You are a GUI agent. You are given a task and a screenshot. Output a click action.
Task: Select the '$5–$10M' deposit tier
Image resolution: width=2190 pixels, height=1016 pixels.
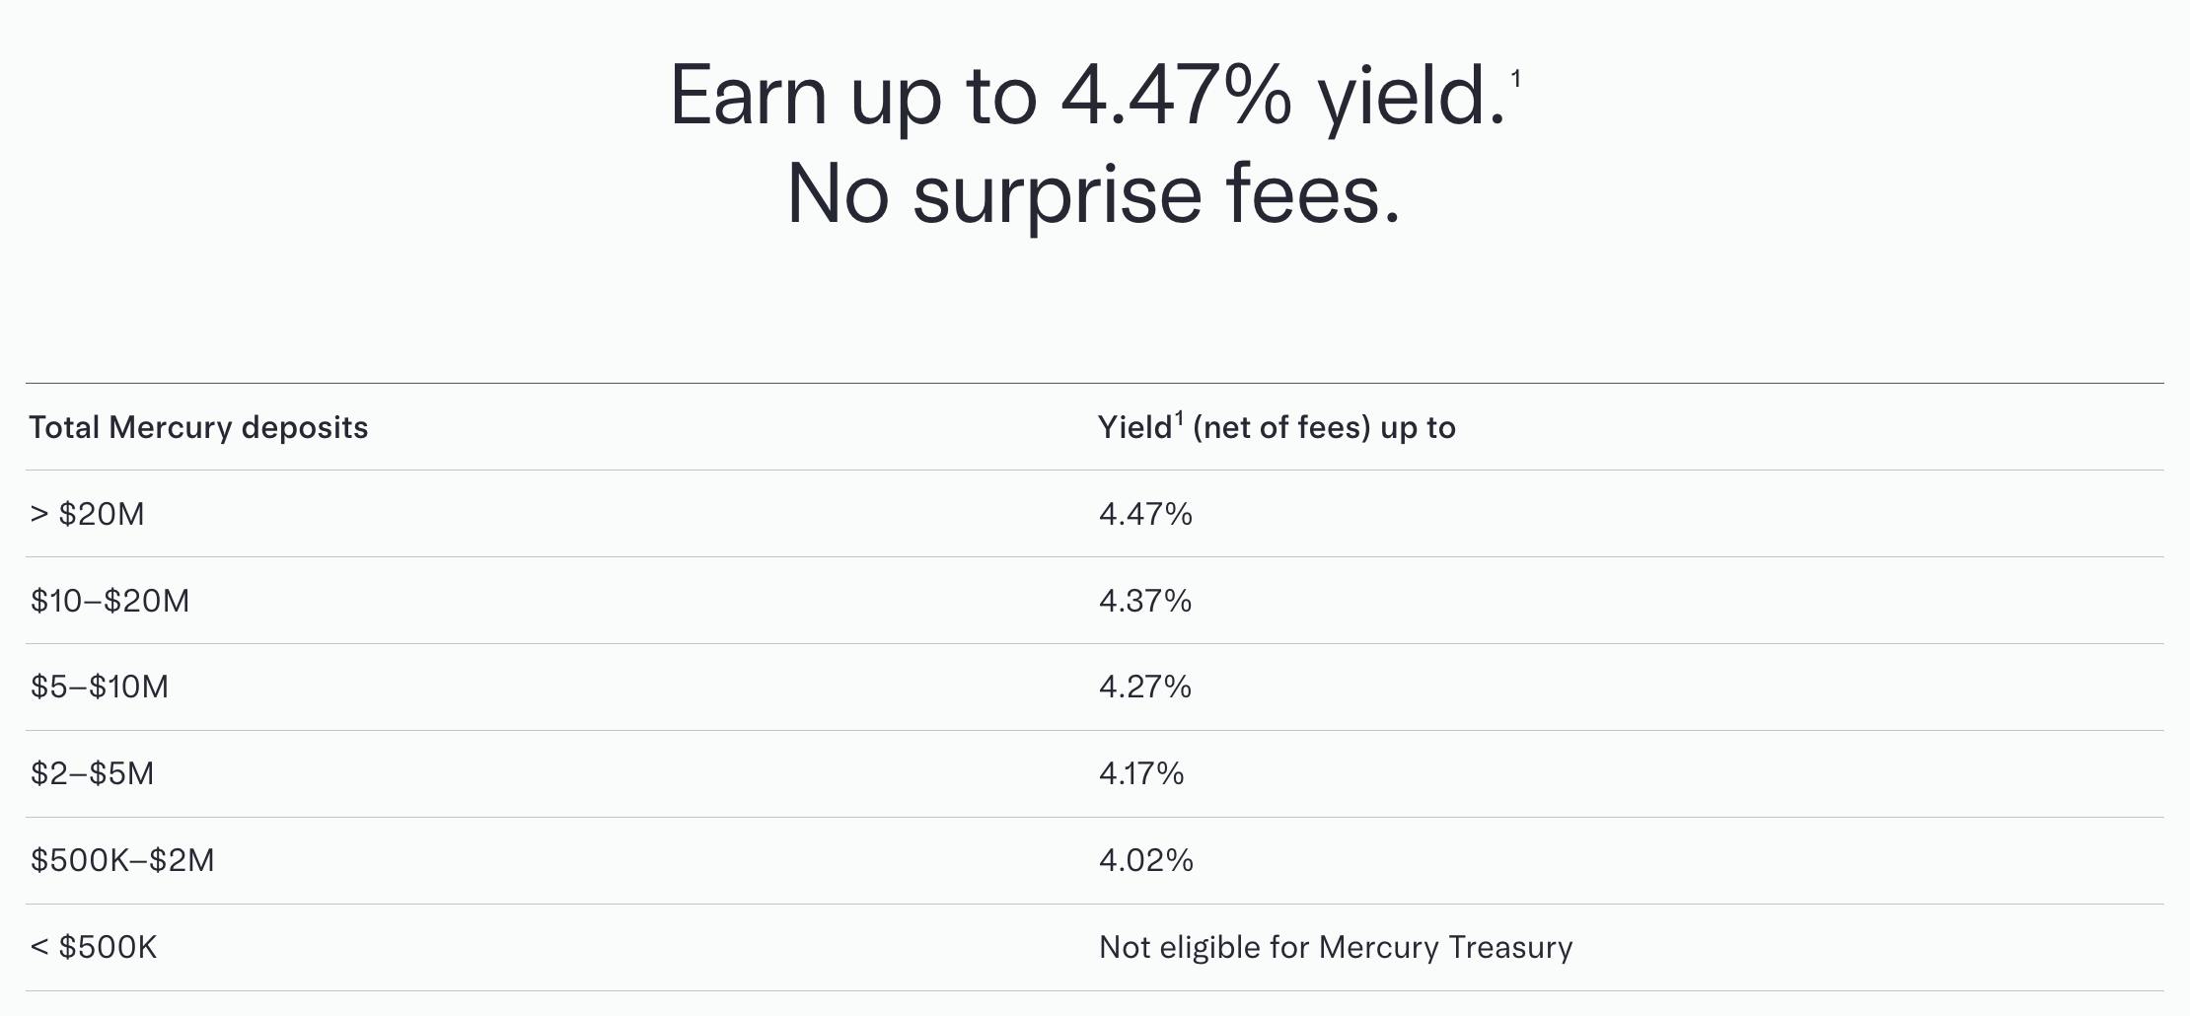click(x=100, y=687)
